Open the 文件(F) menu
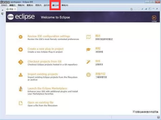 (x=4, y=5)
